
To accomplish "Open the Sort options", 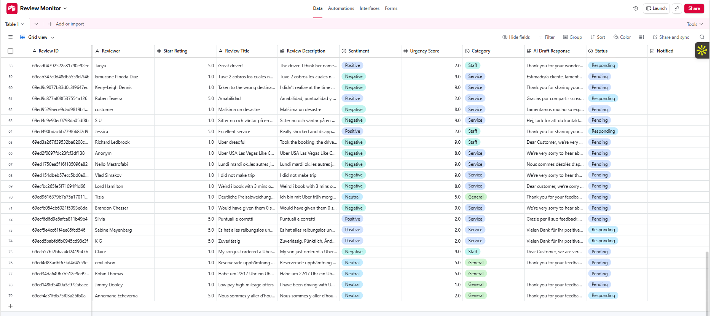I will pyautogui.click(x=598, y=37).
